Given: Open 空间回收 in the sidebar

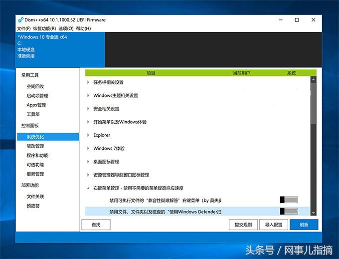Looking at the screenshot, I should (35, 86).
